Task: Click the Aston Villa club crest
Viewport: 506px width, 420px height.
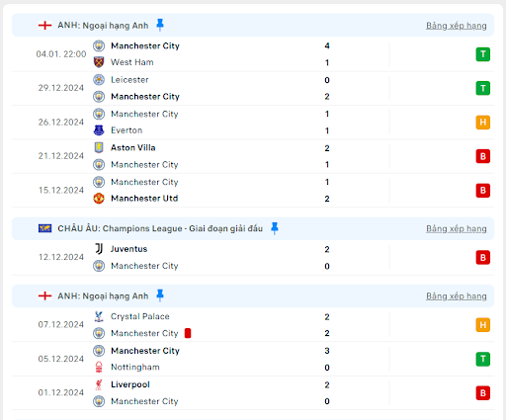Action: (x=99, y=147)
